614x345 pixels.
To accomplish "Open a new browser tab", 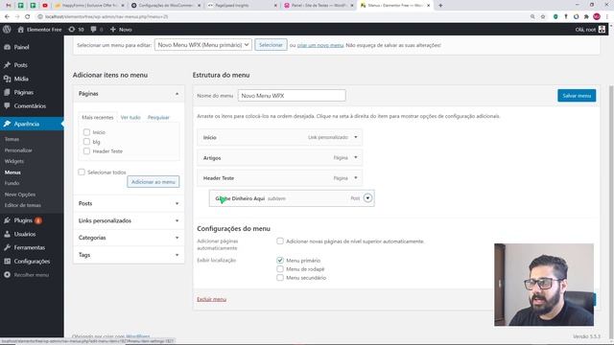I will coord(440,6).
